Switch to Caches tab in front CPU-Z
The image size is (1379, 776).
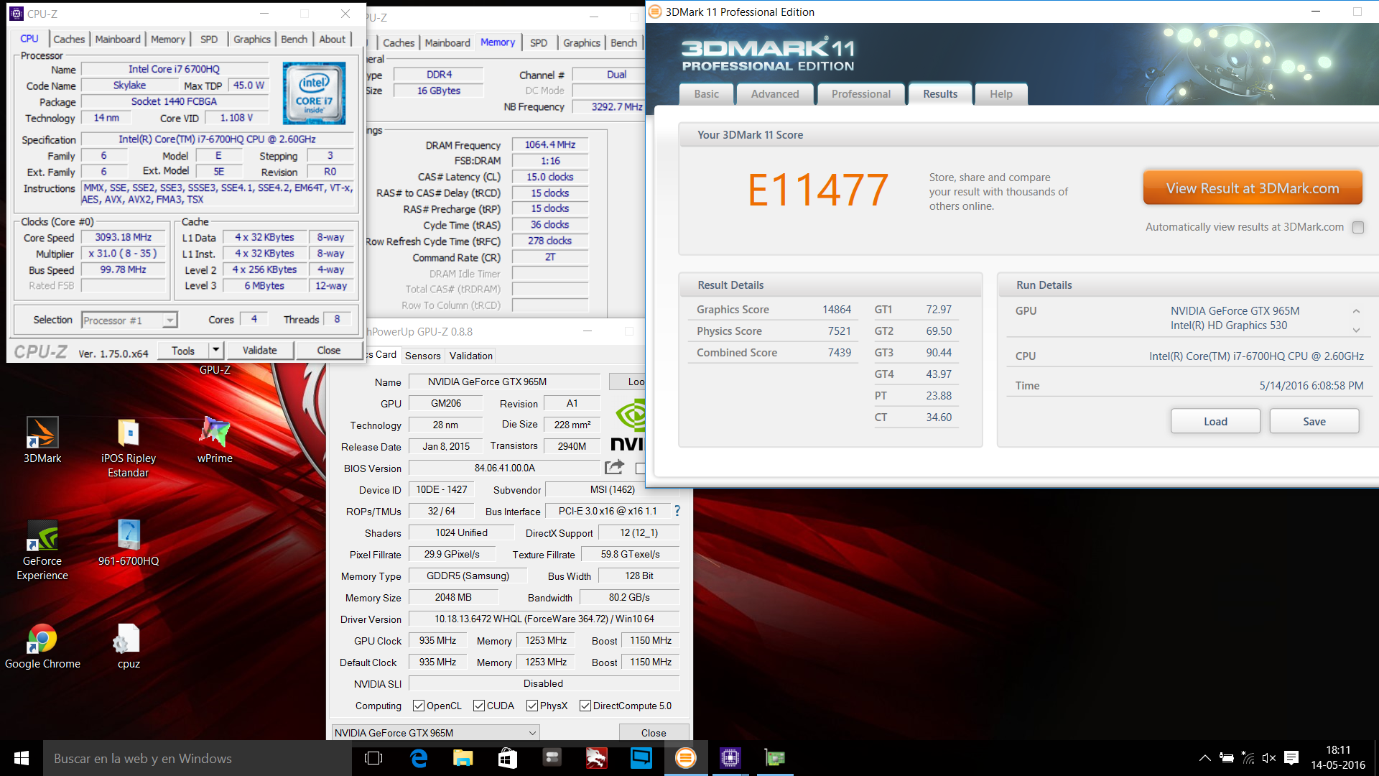[69, 40]
